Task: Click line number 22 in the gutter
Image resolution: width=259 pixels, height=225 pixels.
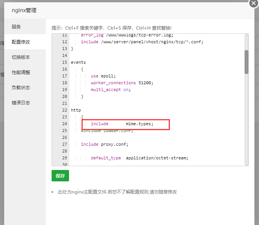Action: tap(64, 110)
